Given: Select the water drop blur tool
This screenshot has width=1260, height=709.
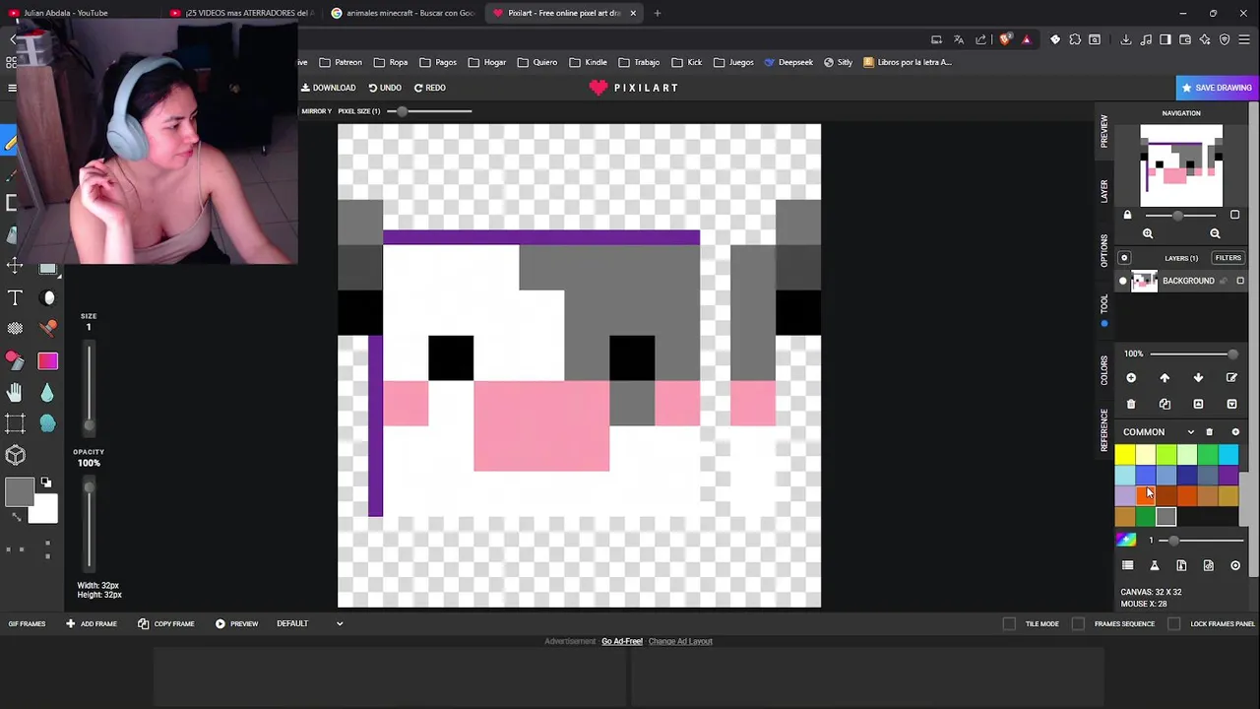Looking at the screenshot, I should tap(48, 393).
